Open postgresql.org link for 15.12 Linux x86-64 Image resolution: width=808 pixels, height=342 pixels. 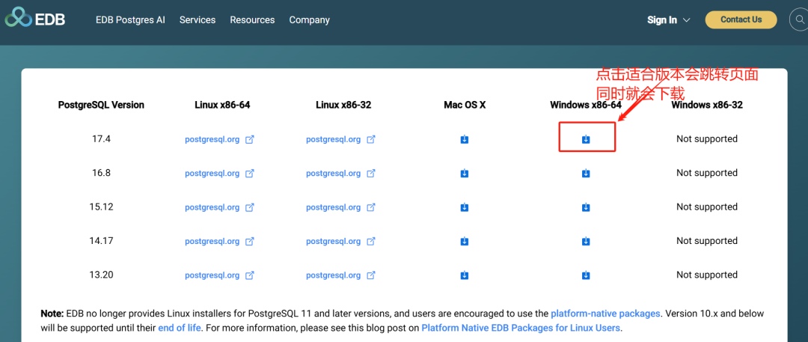212,207
